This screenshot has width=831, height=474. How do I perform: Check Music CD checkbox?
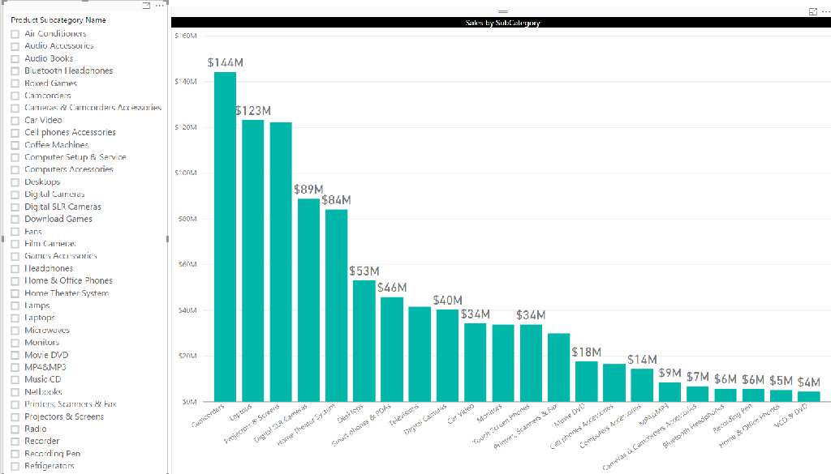click(x=15, y=380)
